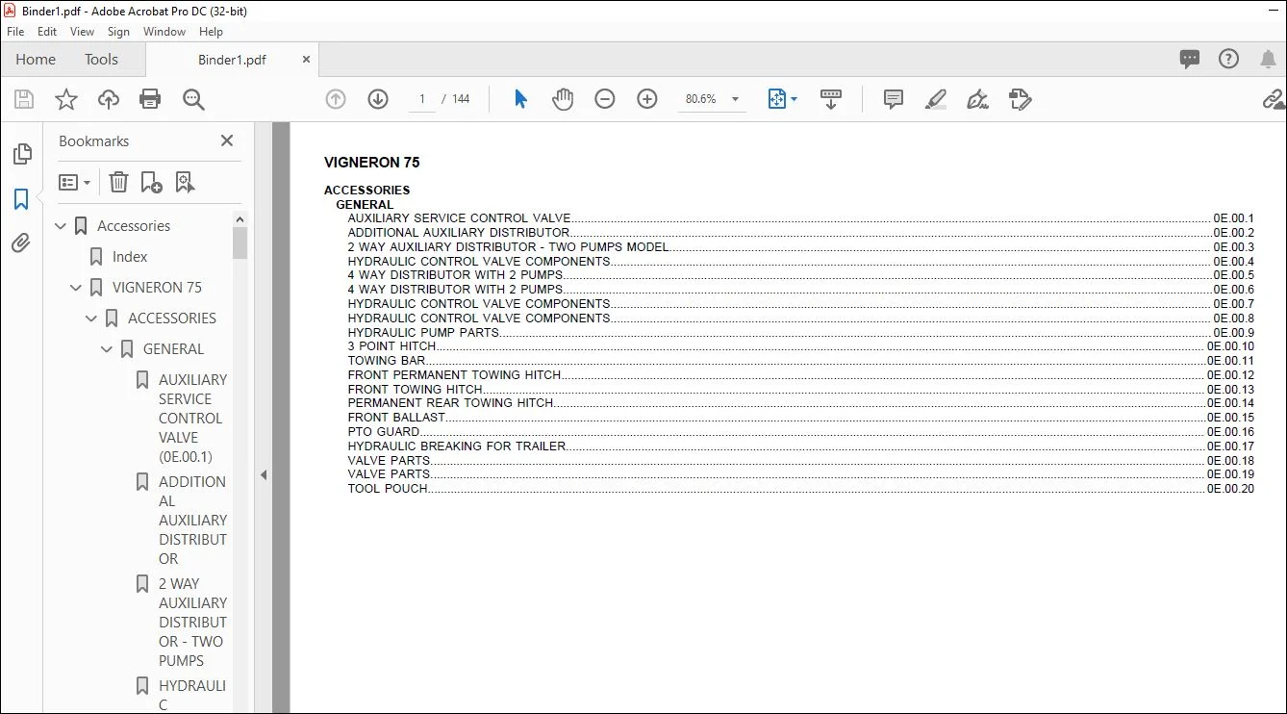Open the ADDITIONAL AUXILIARY DISTRIBUTOR bookmark

click(x=192, y=521)
